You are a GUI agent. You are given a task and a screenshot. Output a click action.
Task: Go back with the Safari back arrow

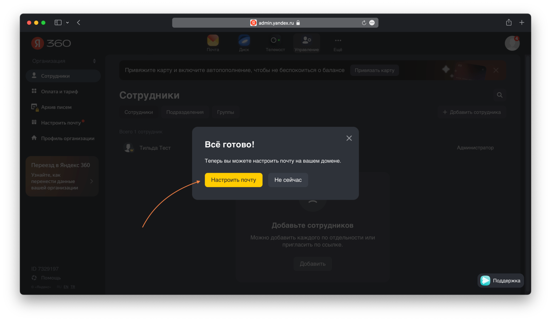click(x=79, y=23)
